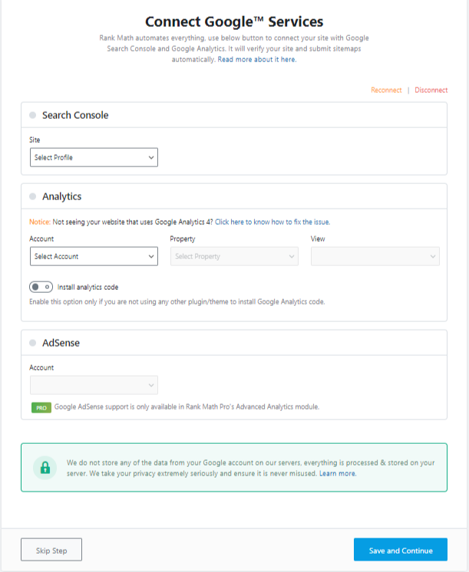The height and width of the screenshot is (572, 469).
Task: Click the Analytics status dot
Action: (32, 196)
